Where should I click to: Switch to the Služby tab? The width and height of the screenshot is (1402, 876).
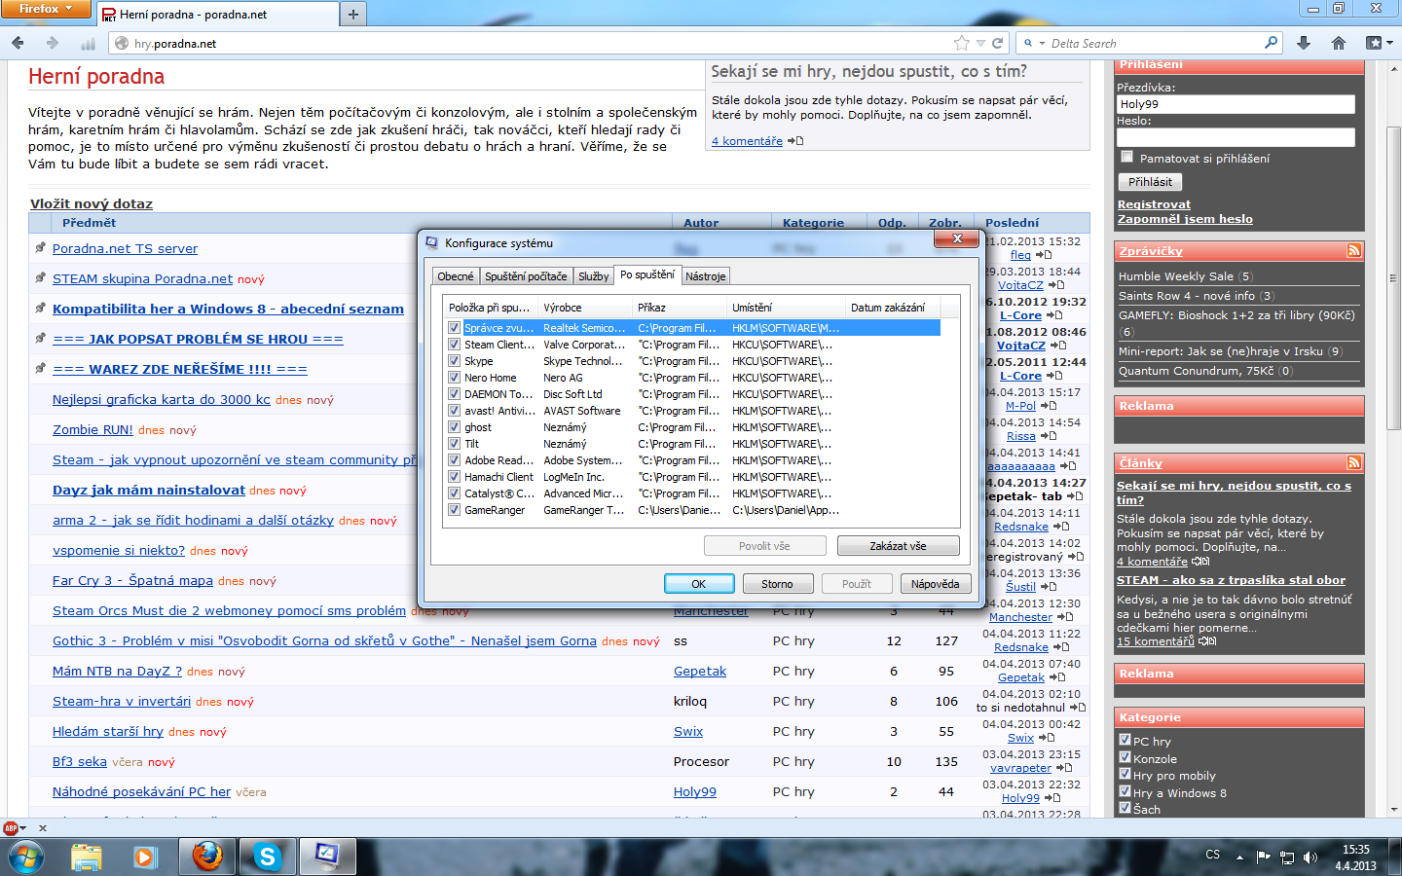click(x=593, y=276)
